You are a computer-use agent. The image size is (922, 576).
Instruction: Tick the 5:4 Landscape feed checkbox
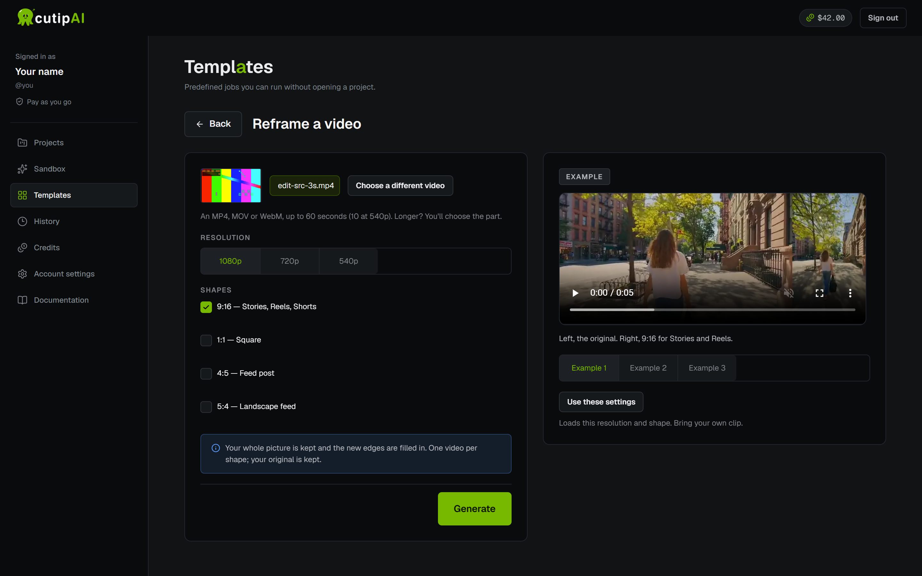pyautogui.click(x=206, y=407)
